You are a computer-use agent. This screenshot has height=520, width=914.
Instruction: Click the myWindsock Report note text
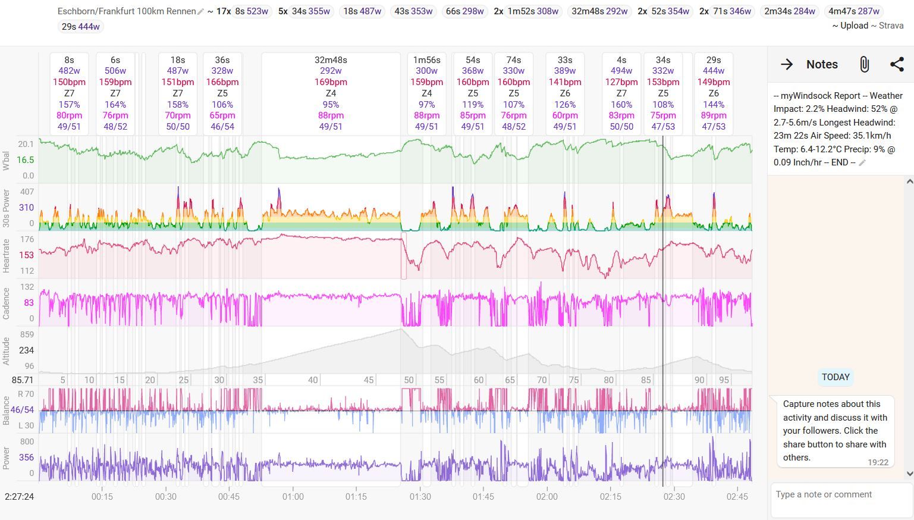(838, 129)
